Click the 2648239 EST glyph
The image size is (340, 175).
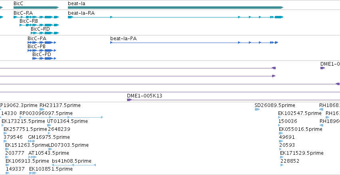[49, 133]
